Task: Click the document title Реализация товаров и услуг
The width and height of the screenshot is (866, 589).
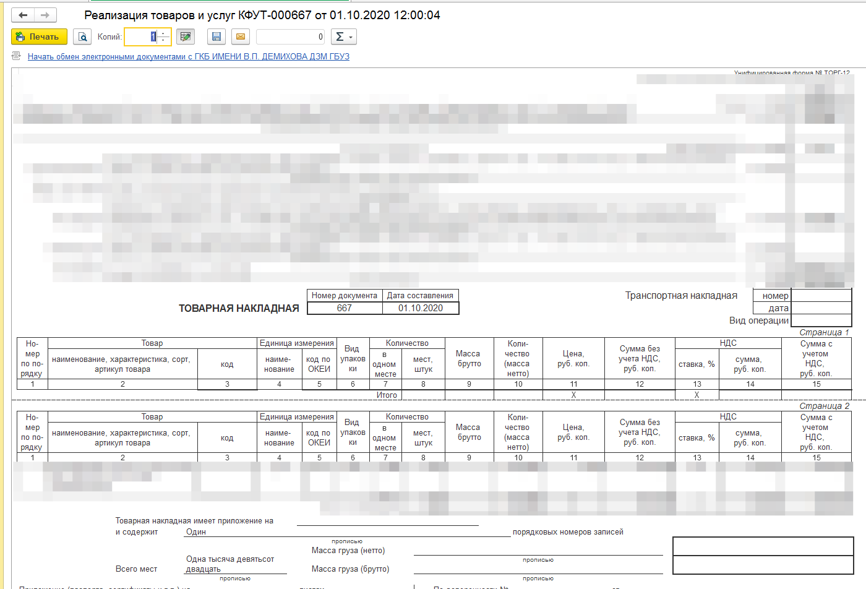Action: pos(262,15)
